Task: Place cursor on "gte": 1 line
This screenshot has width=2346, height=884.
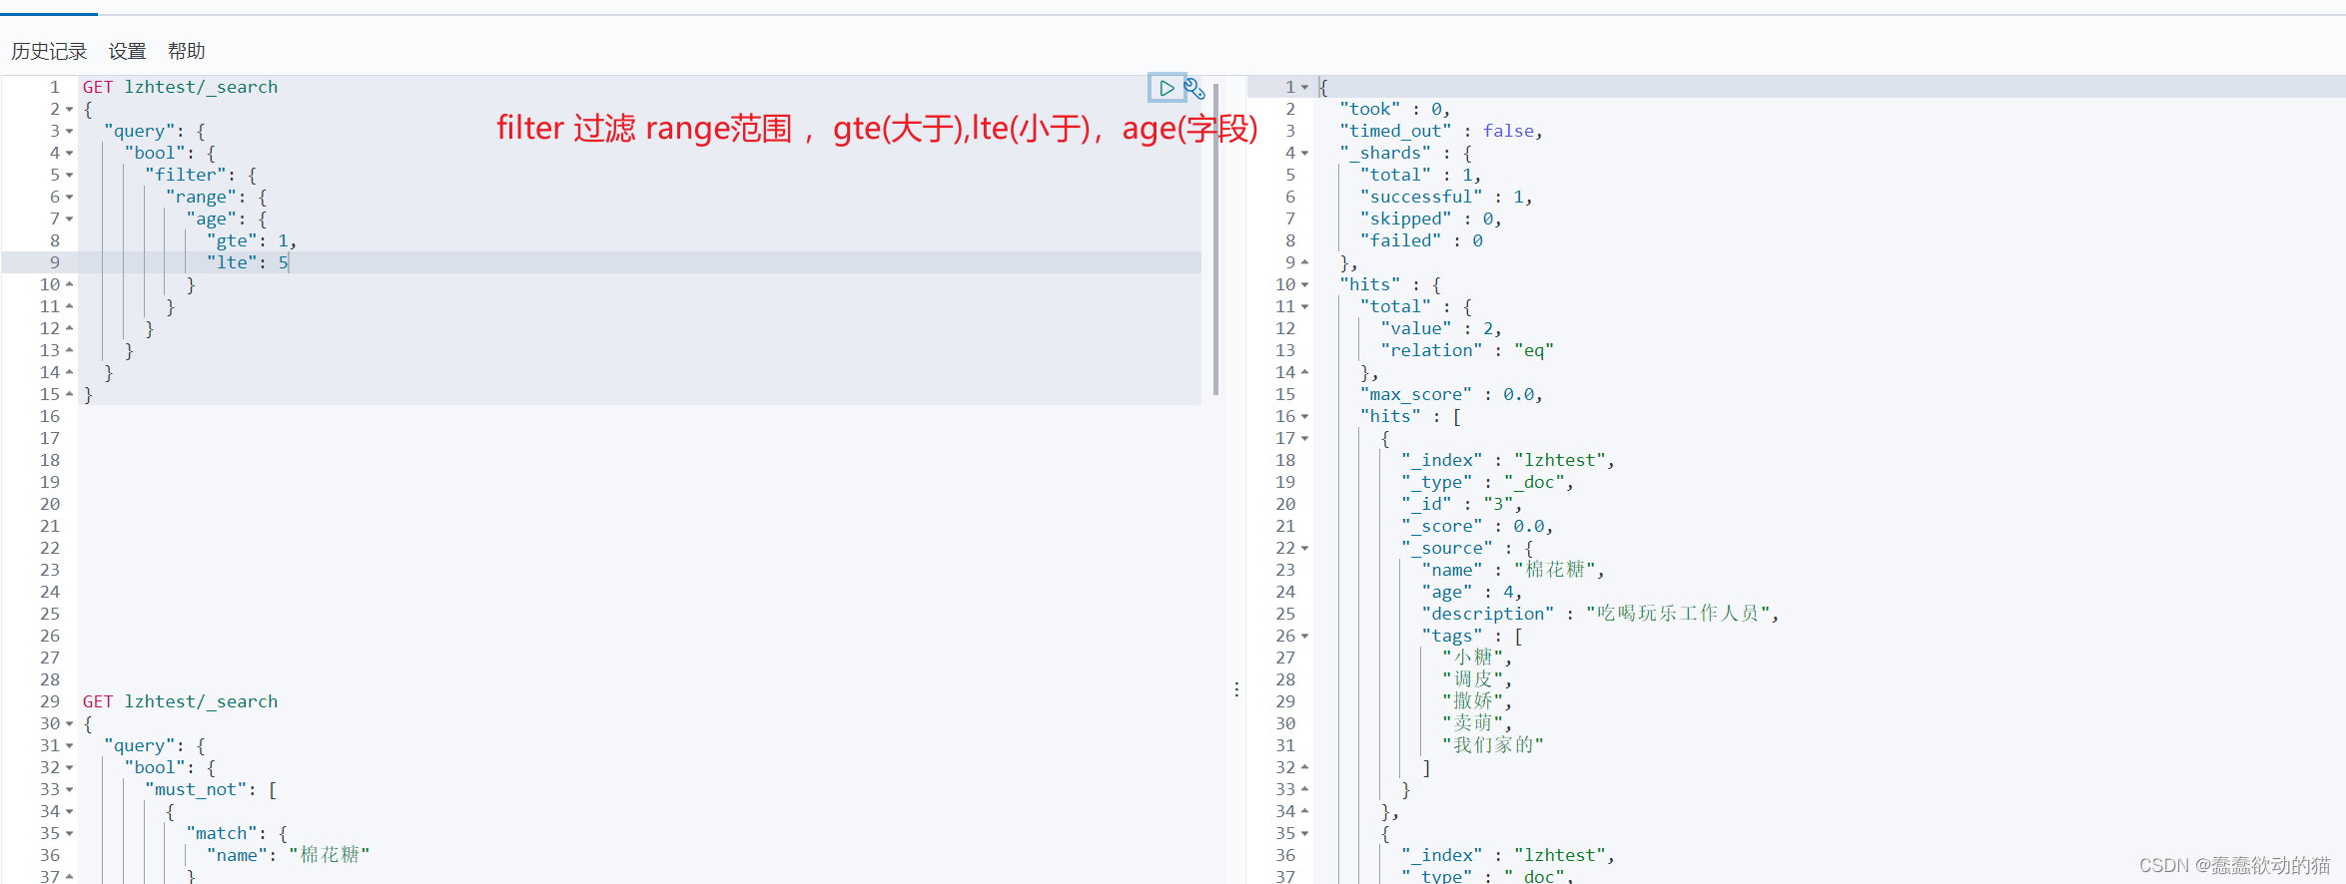Action: [x=252, y=240]
